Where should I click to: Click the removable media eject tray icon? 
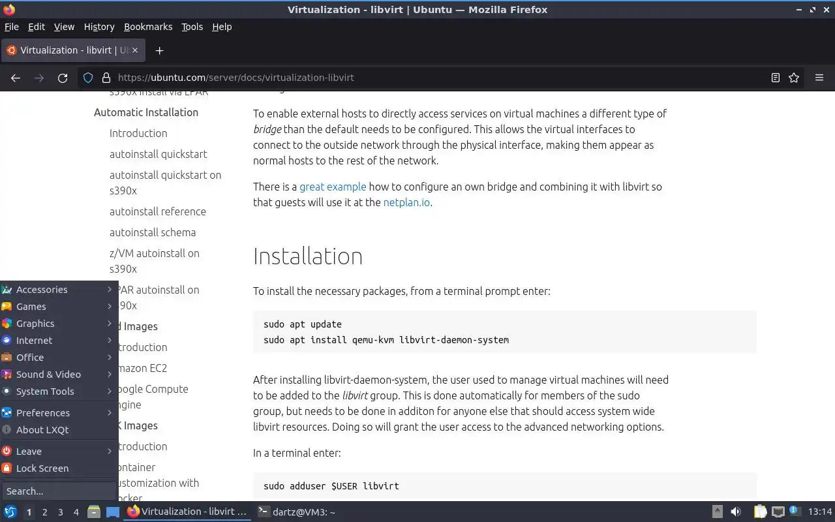click(x=717, y=512)
